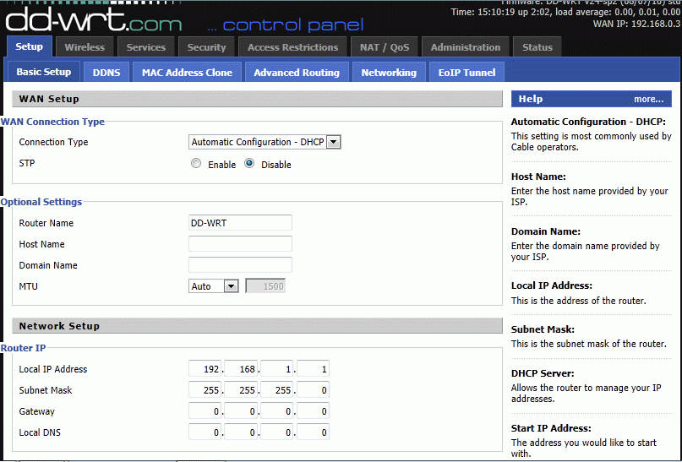682x462 pixels.
Task: View the Status tab
Action: pyautogui.click(x=537, y=47)
